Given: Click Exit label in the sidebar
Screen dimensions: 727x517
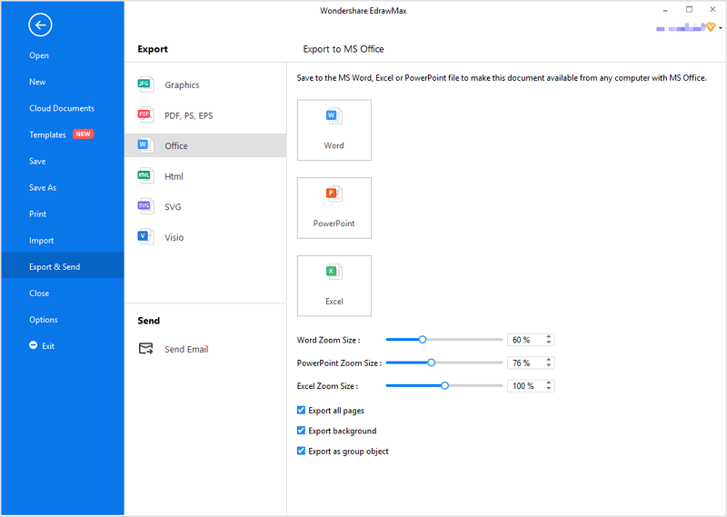Looking at the screenshot, I should (x=48, y=346).
